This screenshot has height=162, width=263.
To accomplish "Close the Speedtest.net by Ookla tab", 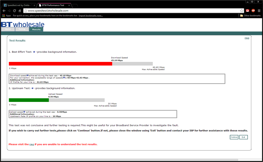I will tap(34, 5).
